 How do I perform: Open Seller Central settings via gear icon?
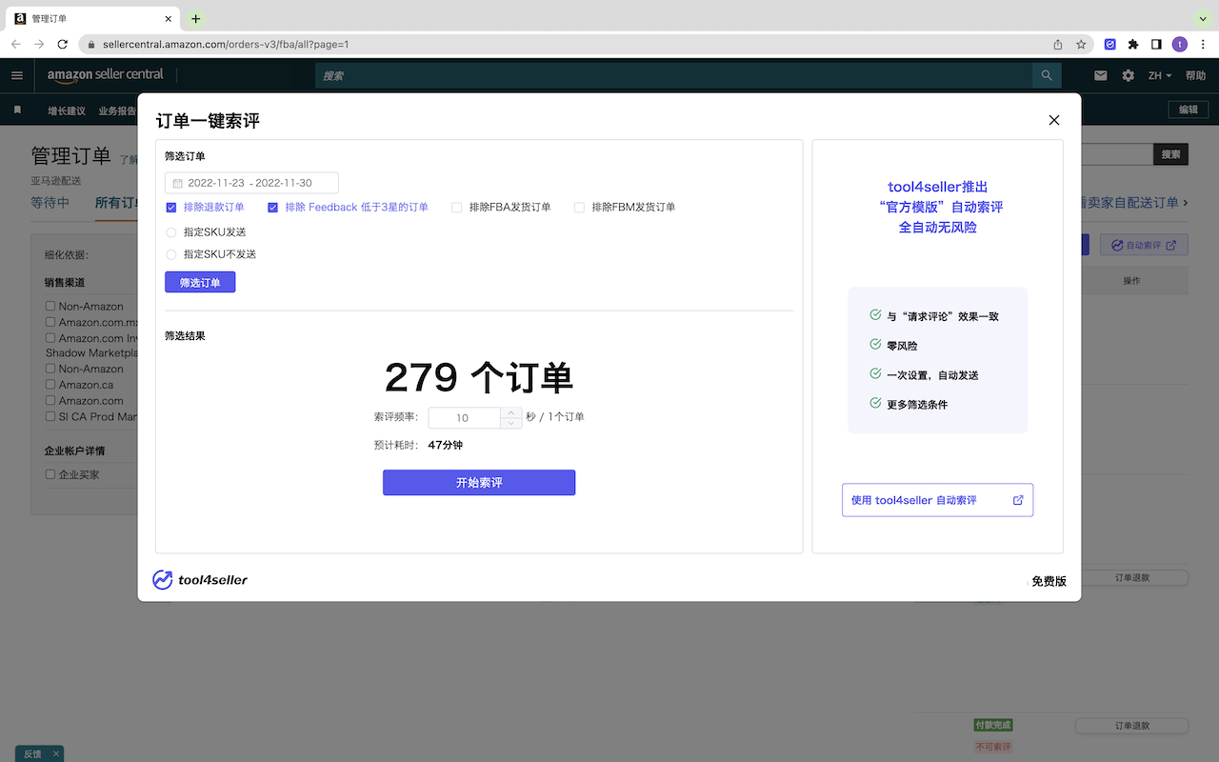pos(1129,74)
